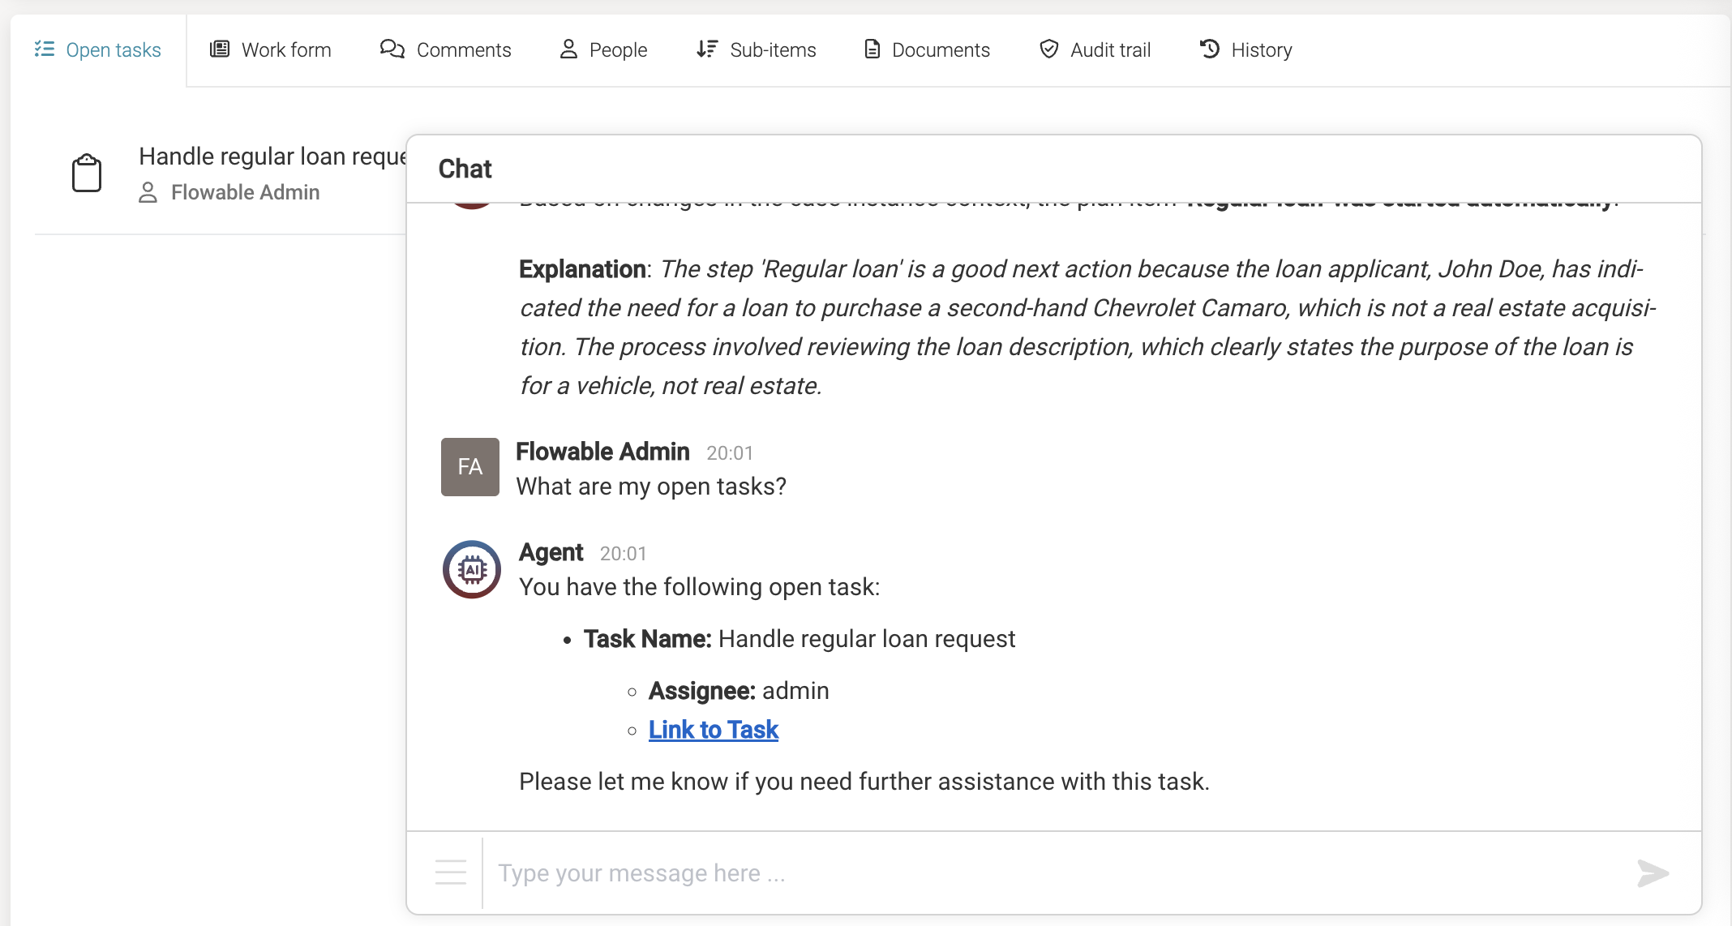
Task: Click the Work form book icon
Action: pos(218,49)
